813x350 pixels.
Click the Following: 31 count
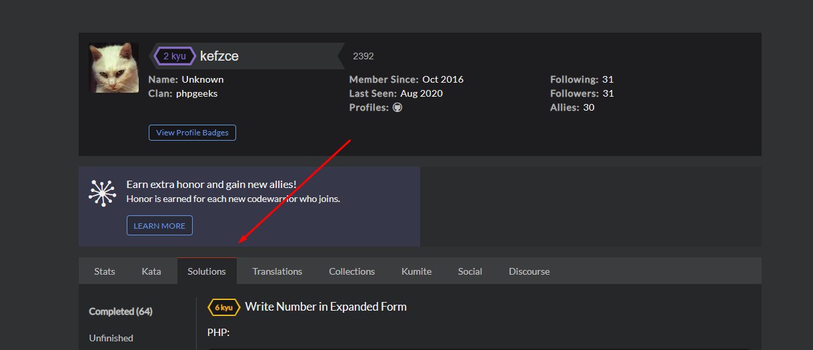point(582,79)
